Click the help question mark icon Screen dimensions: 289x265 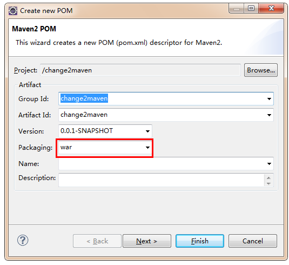(x=23, y=240)
